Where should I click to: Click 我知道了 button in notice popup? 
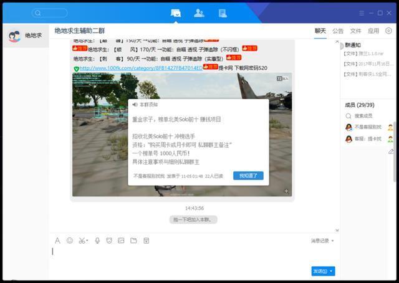point(248,176)
